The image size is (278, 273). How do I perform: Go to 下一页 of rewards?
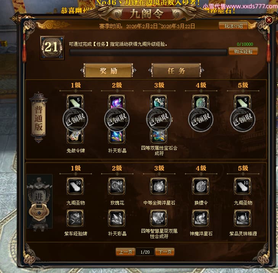(165, 252)
